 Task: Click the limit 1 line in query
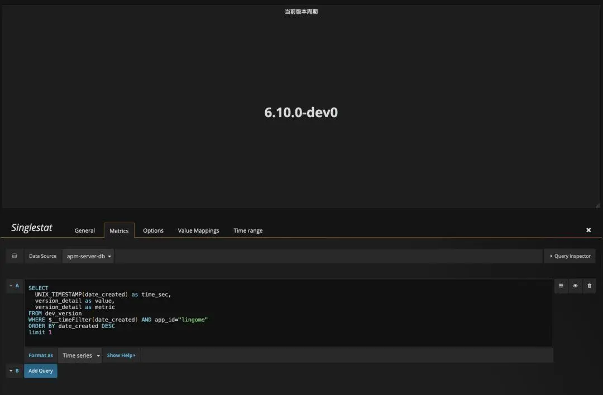coord(40,333)
